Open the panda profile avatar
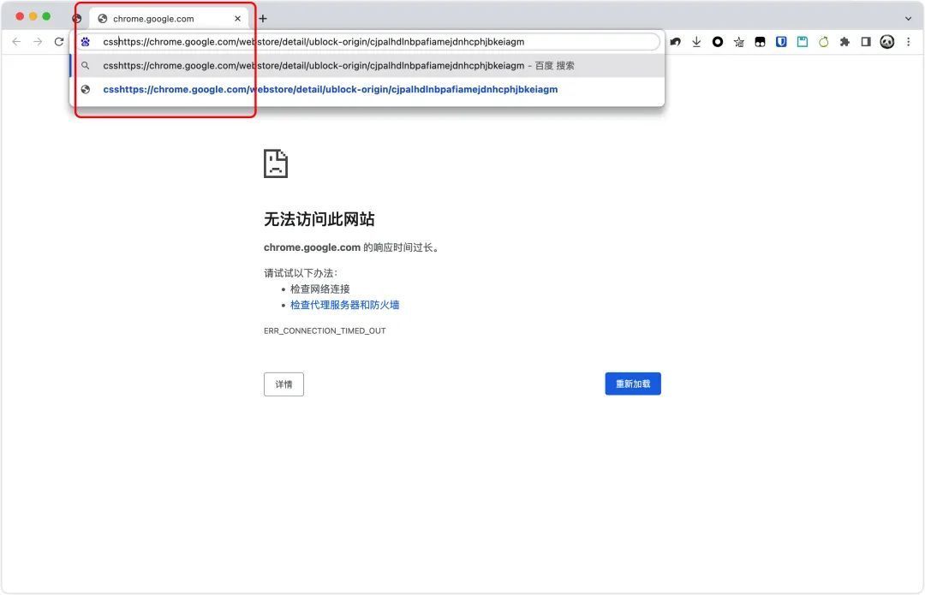 pos(887,42)
